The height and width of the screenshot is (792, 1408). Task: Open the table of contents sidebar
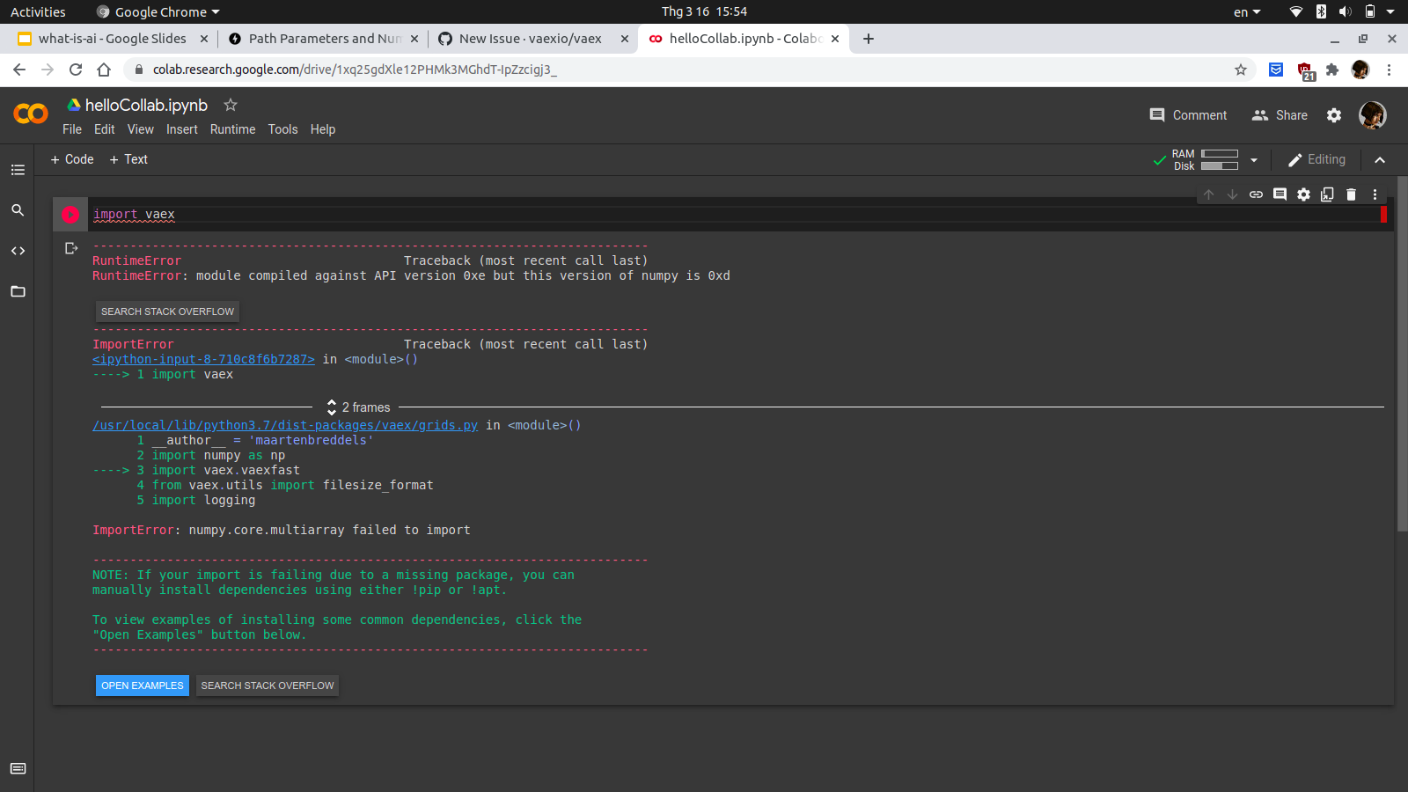click(18, 169)
